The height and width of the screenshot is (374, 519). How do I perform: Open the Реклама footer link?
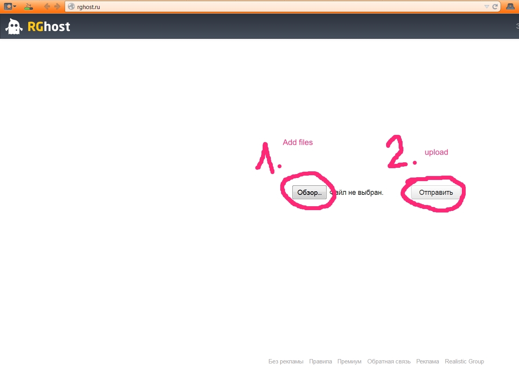coord(427,361)
